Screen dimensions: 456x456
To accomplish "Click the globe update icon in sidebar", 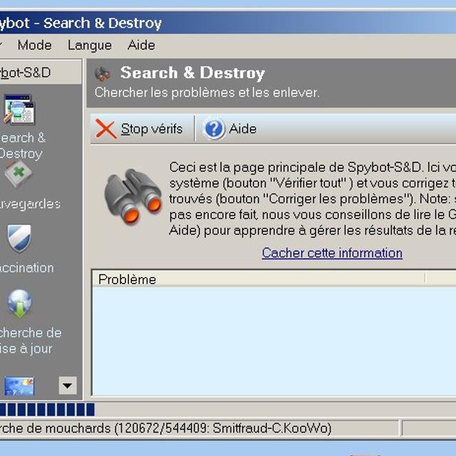I will (19, 304).
